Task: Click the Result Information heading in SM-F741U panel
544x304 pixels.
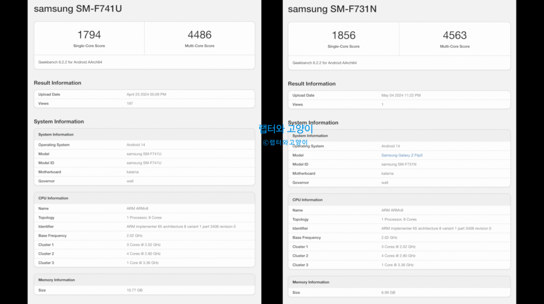Action: coord(57,83)
